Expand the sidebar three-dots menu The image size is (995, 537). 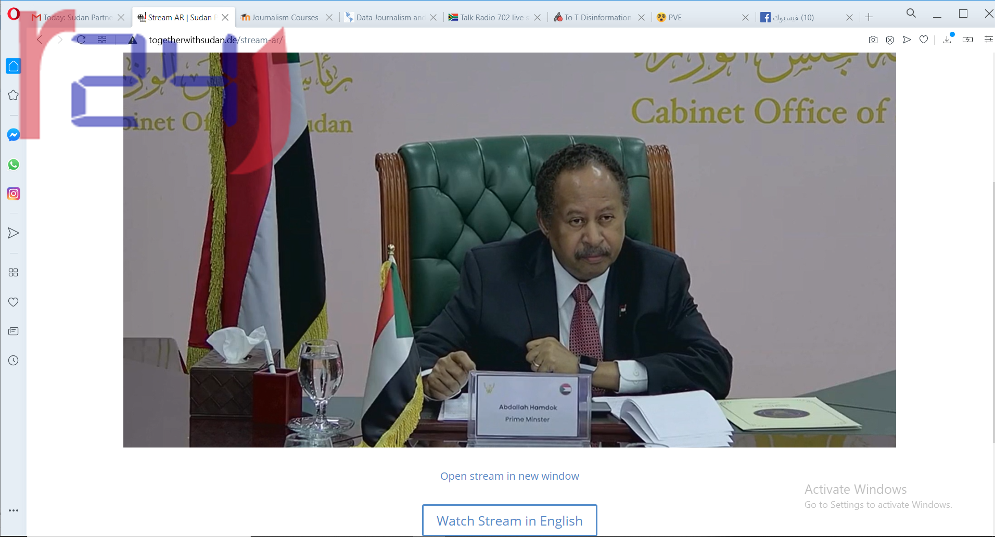[x=14, y=510]
